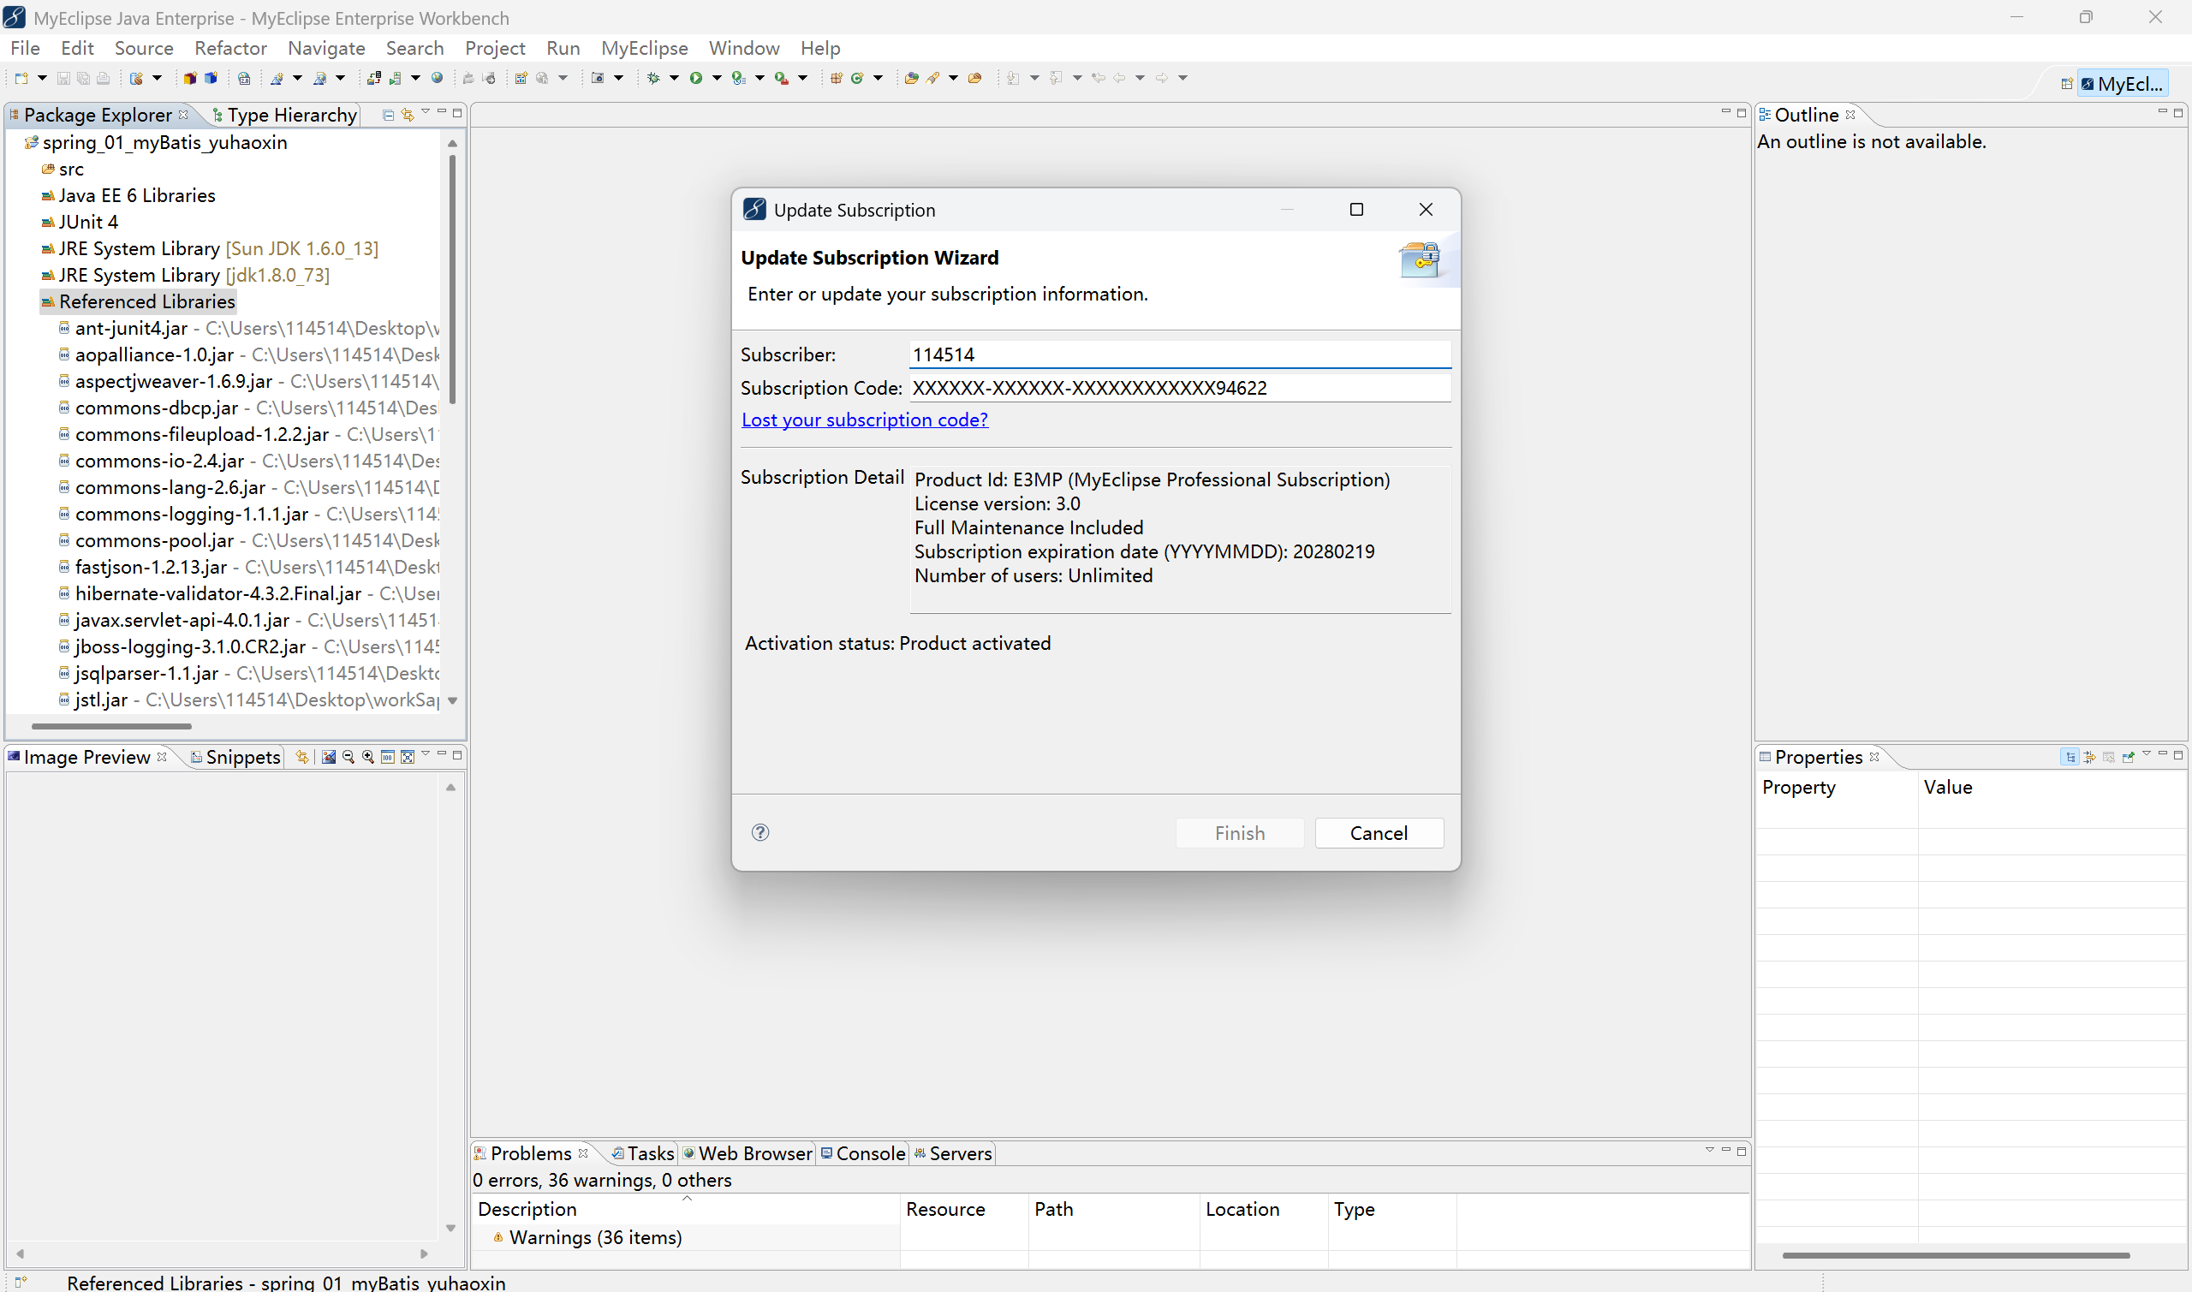This screenshot has width=2192, height=1292.
Task: Click 'Lost your subscription code?' link
Action: (865, 420)
